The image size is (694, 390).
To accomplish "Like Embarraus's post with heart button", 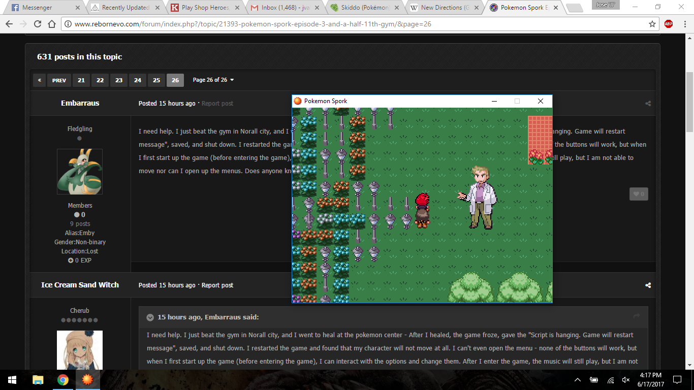I will click(x=639, y=193).
